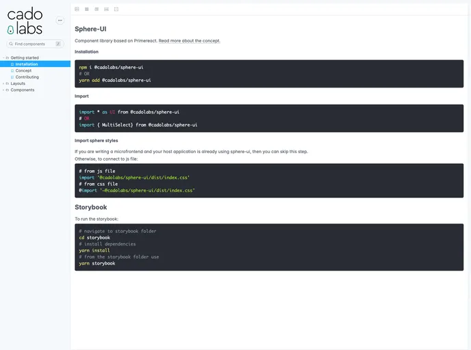
Task: Click the import { MultiSelect} code line
Action: pos(138,125)
